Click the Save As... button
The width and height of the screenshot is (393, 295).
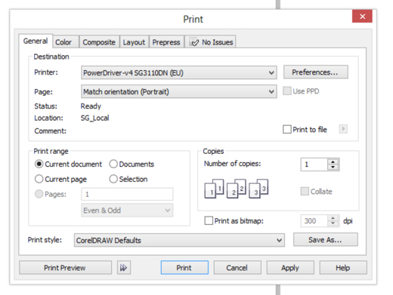(x=326, y=240)
